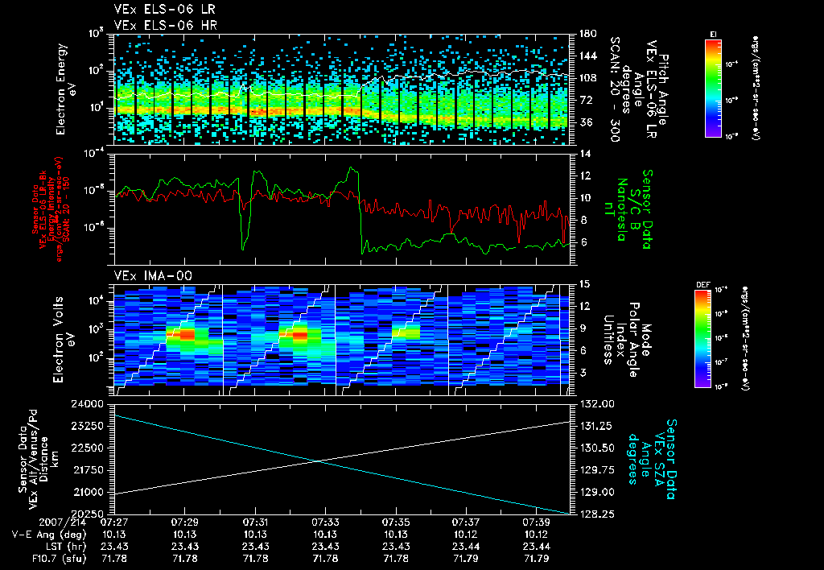This screenshot has height=570, width=824.
Task: Select the 'VEx ELS-06 LR' plot title
Action: (x=164, y=10)
